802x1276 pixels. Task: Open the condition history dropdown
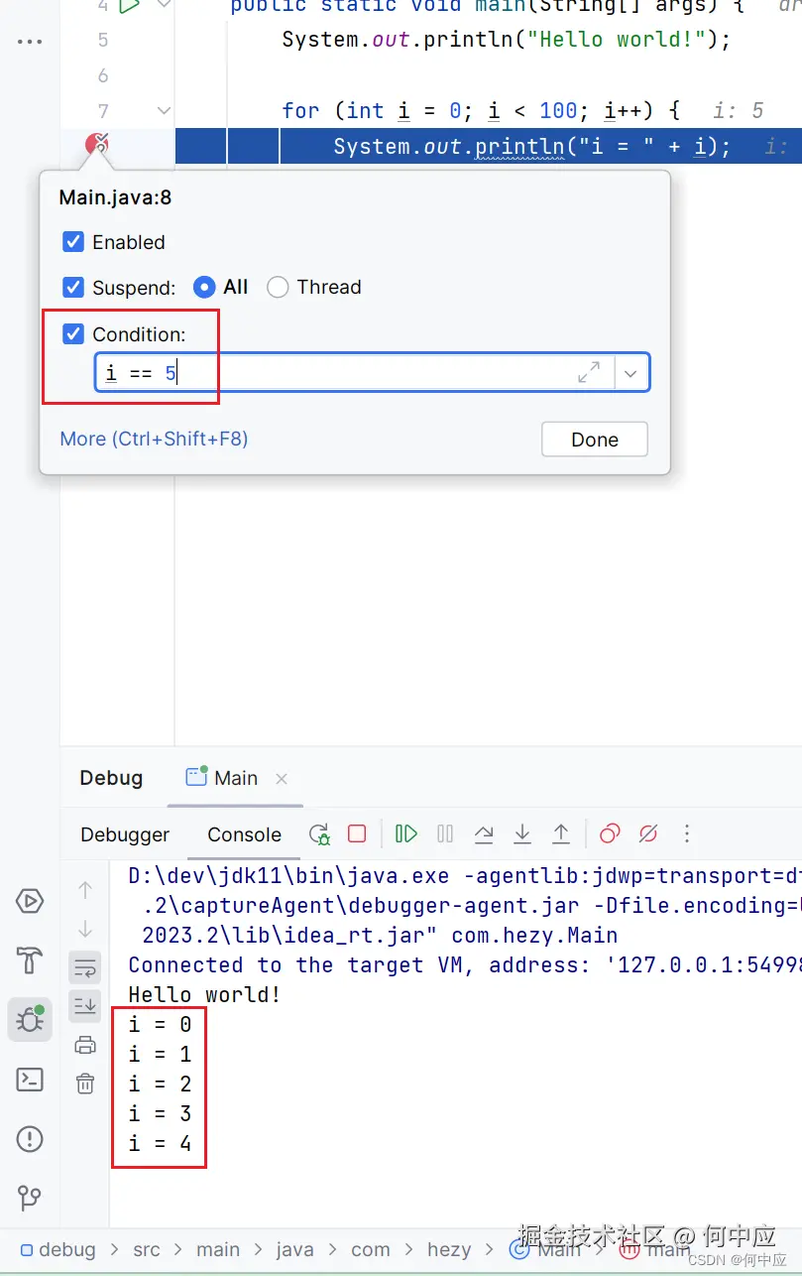[632, 373]
